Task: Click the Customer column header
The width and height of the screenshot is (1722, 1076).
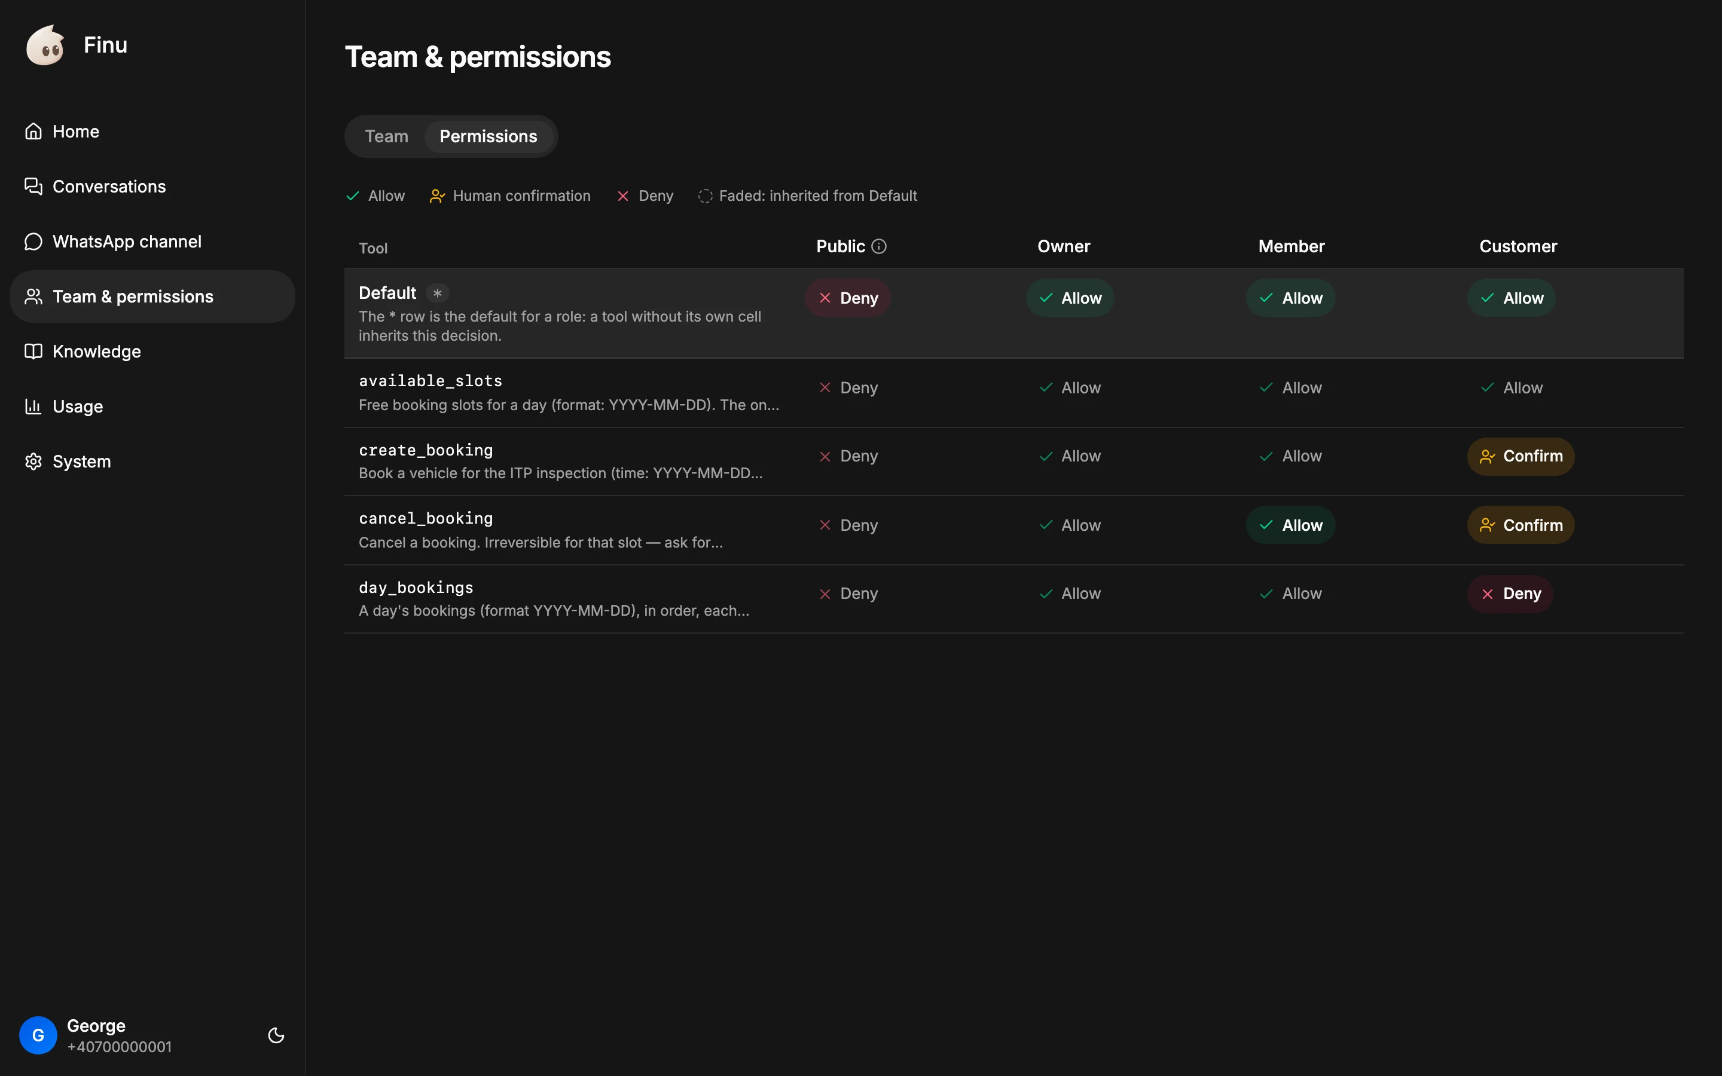Action: point(1518,246)
